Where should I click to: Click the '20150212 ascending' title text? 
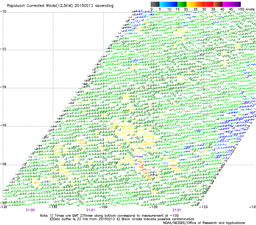tap(94, 6)
